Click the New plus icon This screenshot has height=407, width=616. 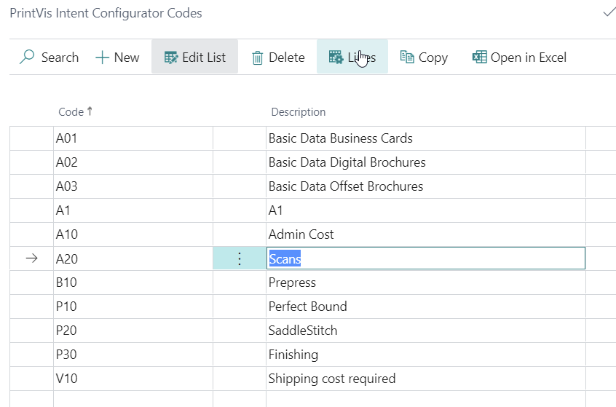click(x=102, y=58)
